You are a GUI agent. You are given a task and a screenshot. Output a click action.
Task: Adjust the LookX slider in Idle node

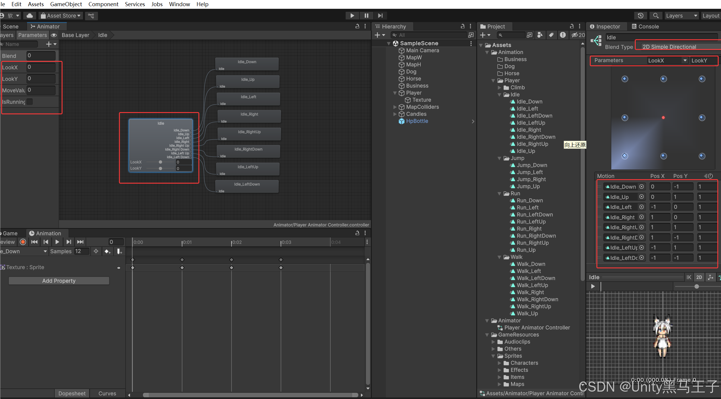(160, 162)
